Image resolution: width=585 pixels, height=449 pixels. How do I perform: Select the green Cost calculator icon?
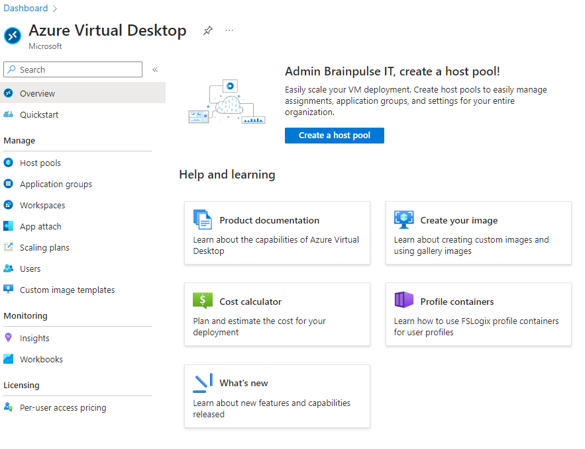(x=203, y=301)
